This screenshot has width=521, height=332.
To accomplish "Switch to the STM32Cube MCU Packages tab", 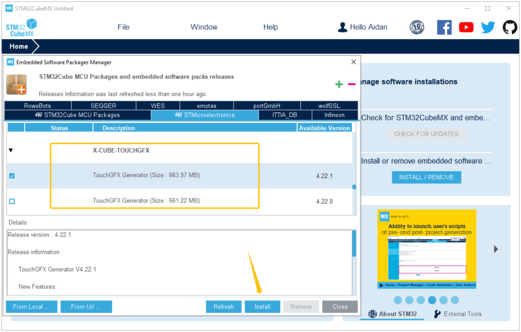I will [77, 115].
